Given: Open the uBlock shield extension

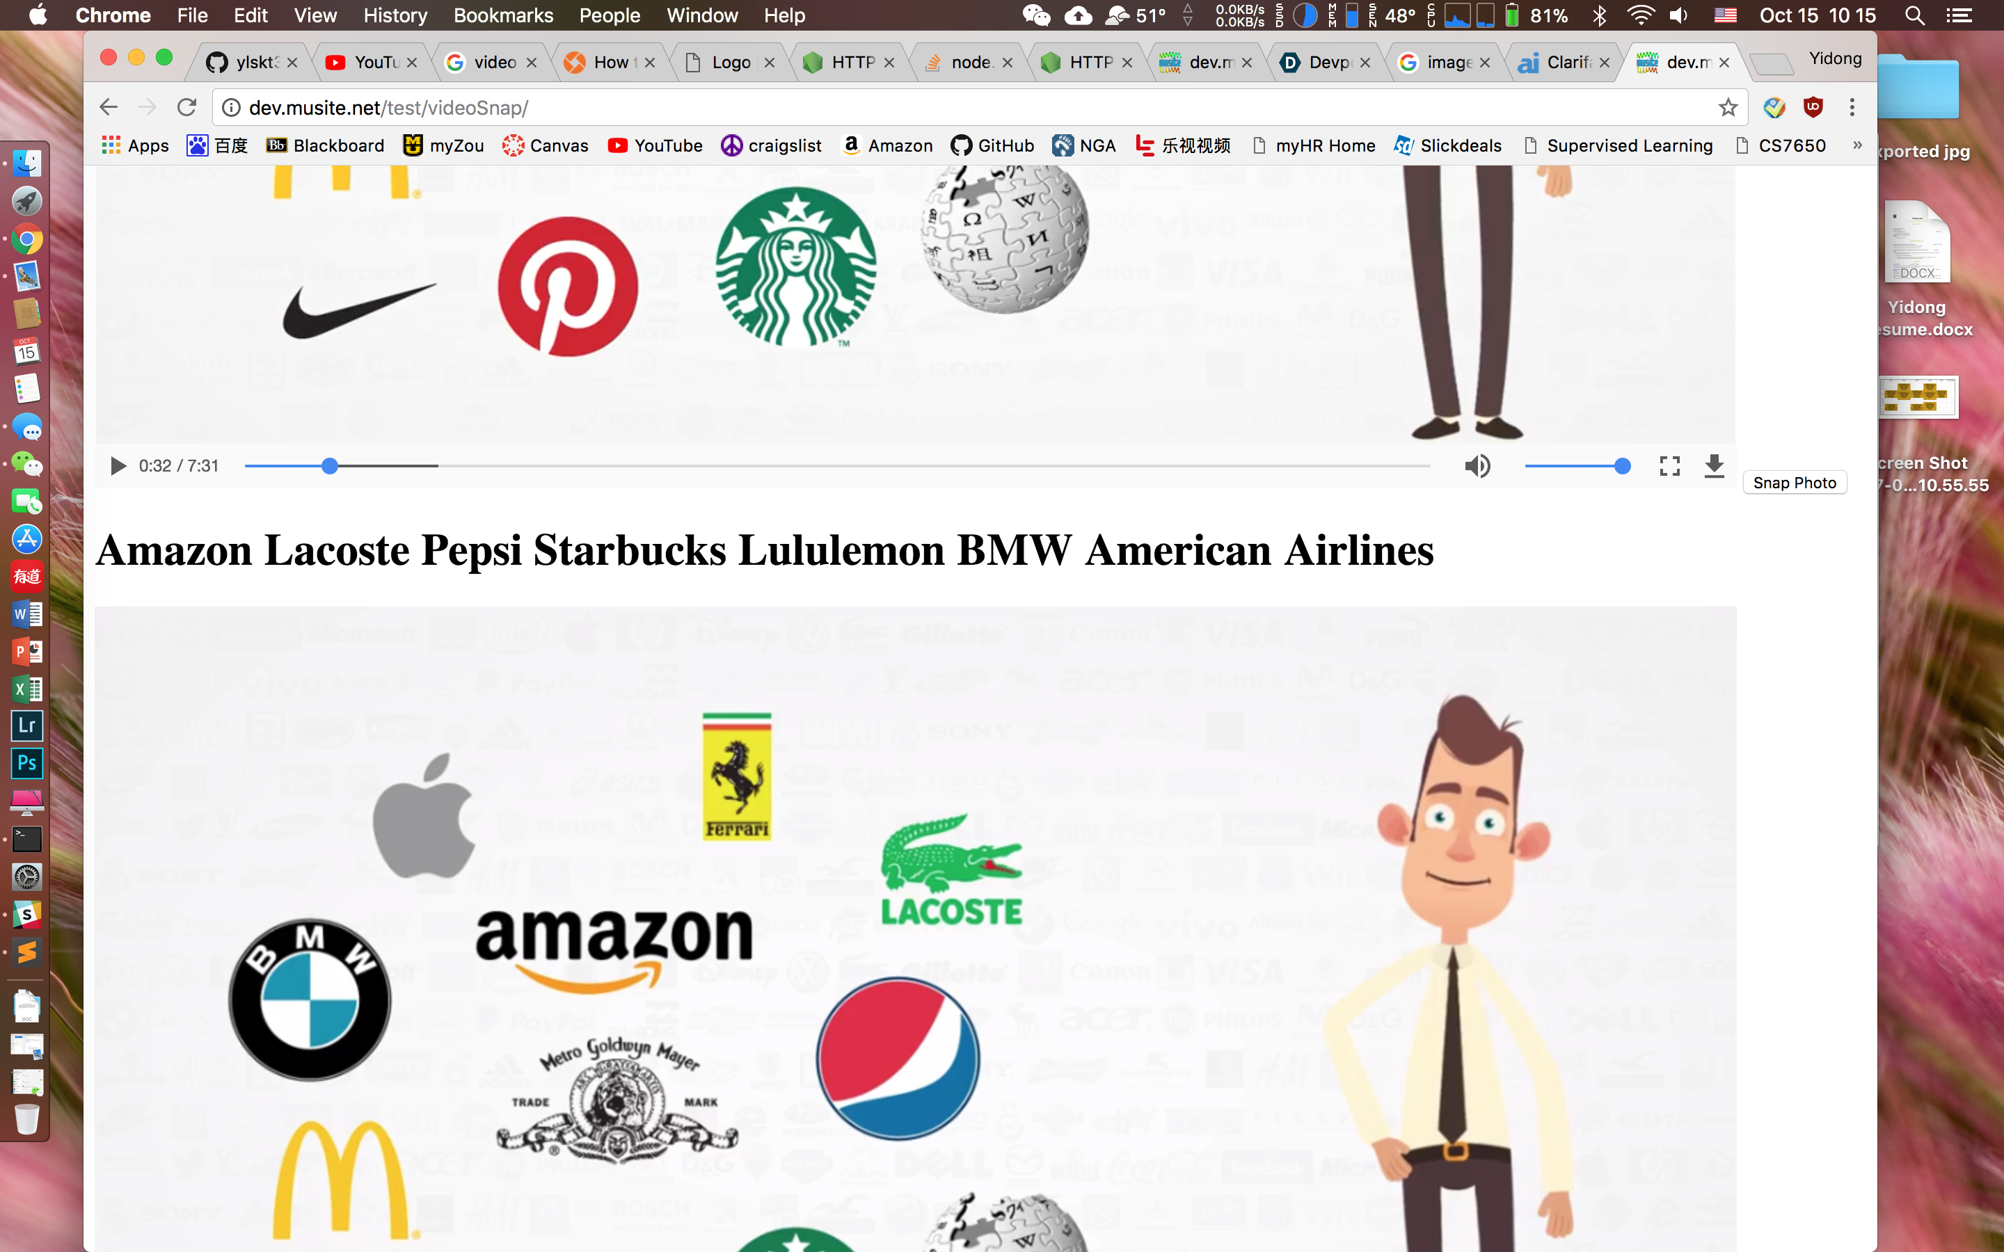Looking at the screenshot, I should (x=1813, y=108).
